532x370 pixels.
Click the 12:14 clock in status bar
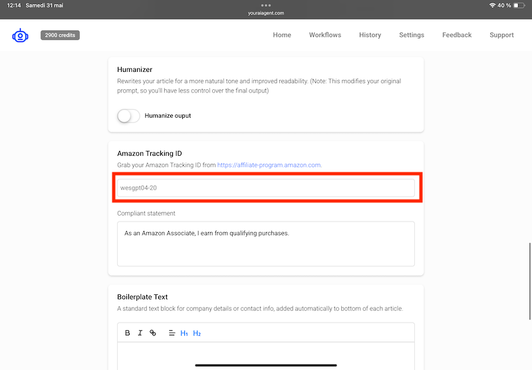pos(14,5)
